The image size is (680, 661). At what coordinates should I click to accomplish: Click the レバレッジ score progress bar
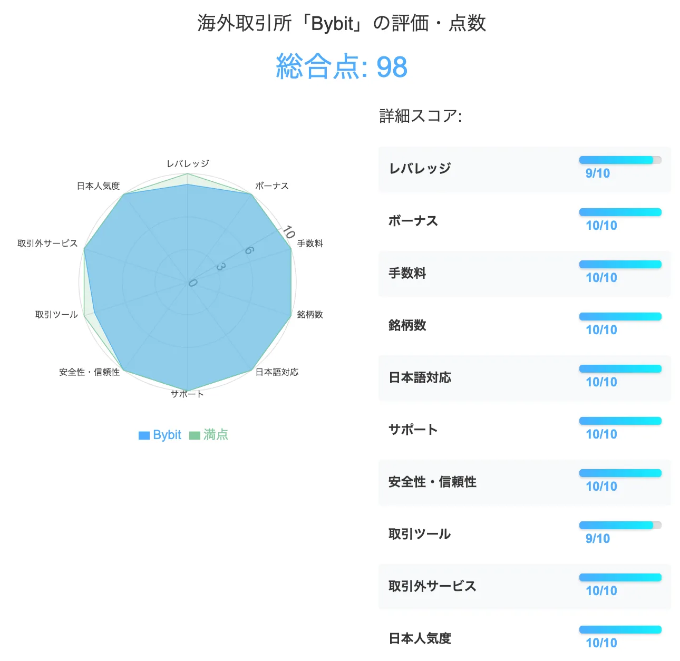click(620, 160)
